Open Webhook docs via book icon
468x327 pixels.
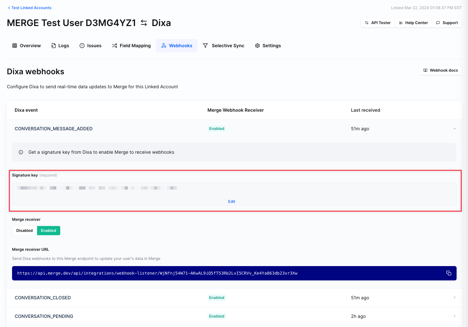pyautogui.click(x=425, y=70)
